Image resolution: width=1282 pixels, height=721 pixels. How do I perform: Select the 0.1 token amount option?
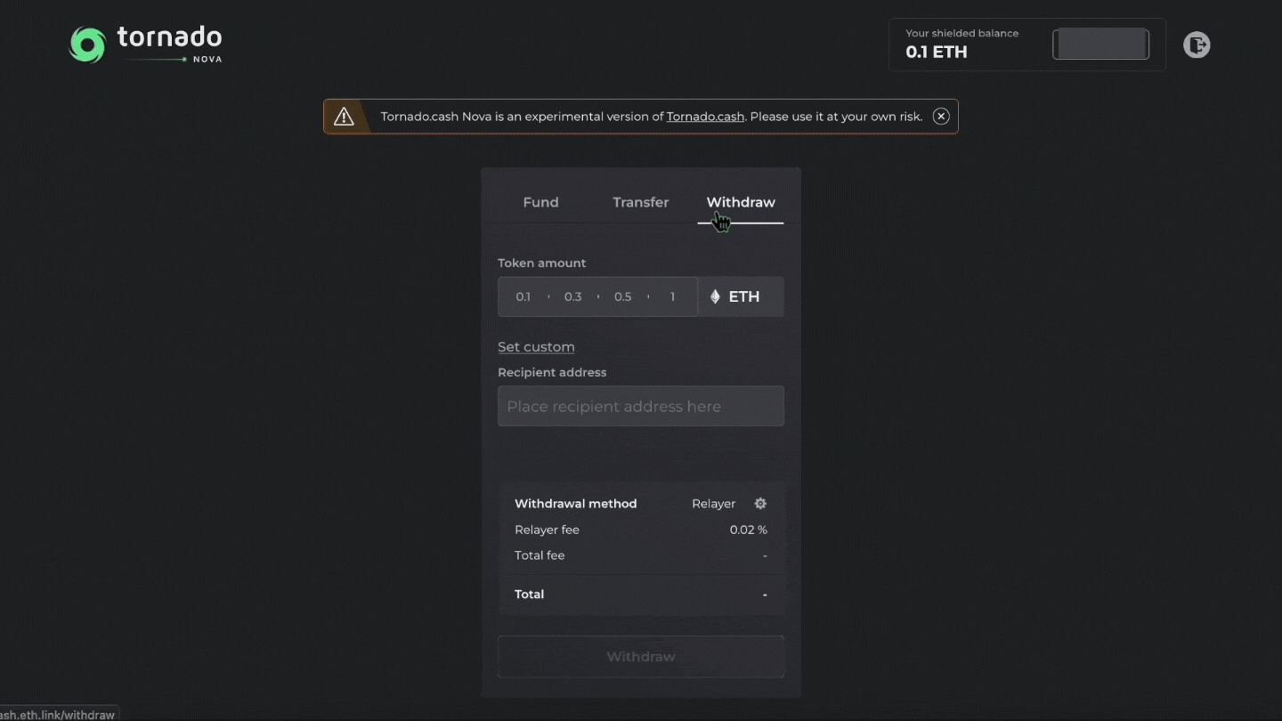tap(523, 297)
